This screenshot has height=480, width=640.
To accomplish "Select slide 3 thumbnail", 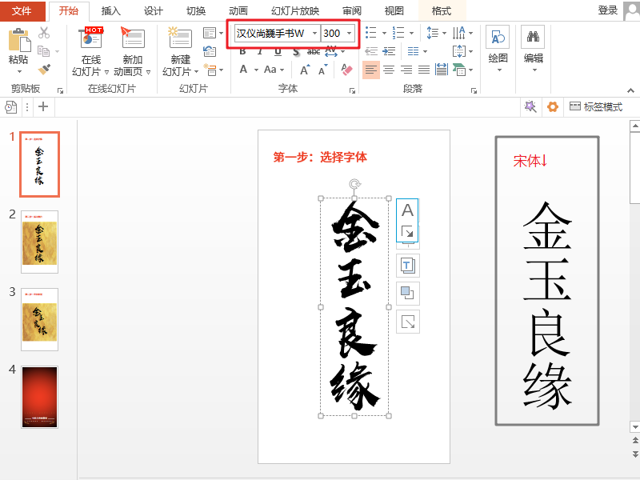I will (39, 319).
